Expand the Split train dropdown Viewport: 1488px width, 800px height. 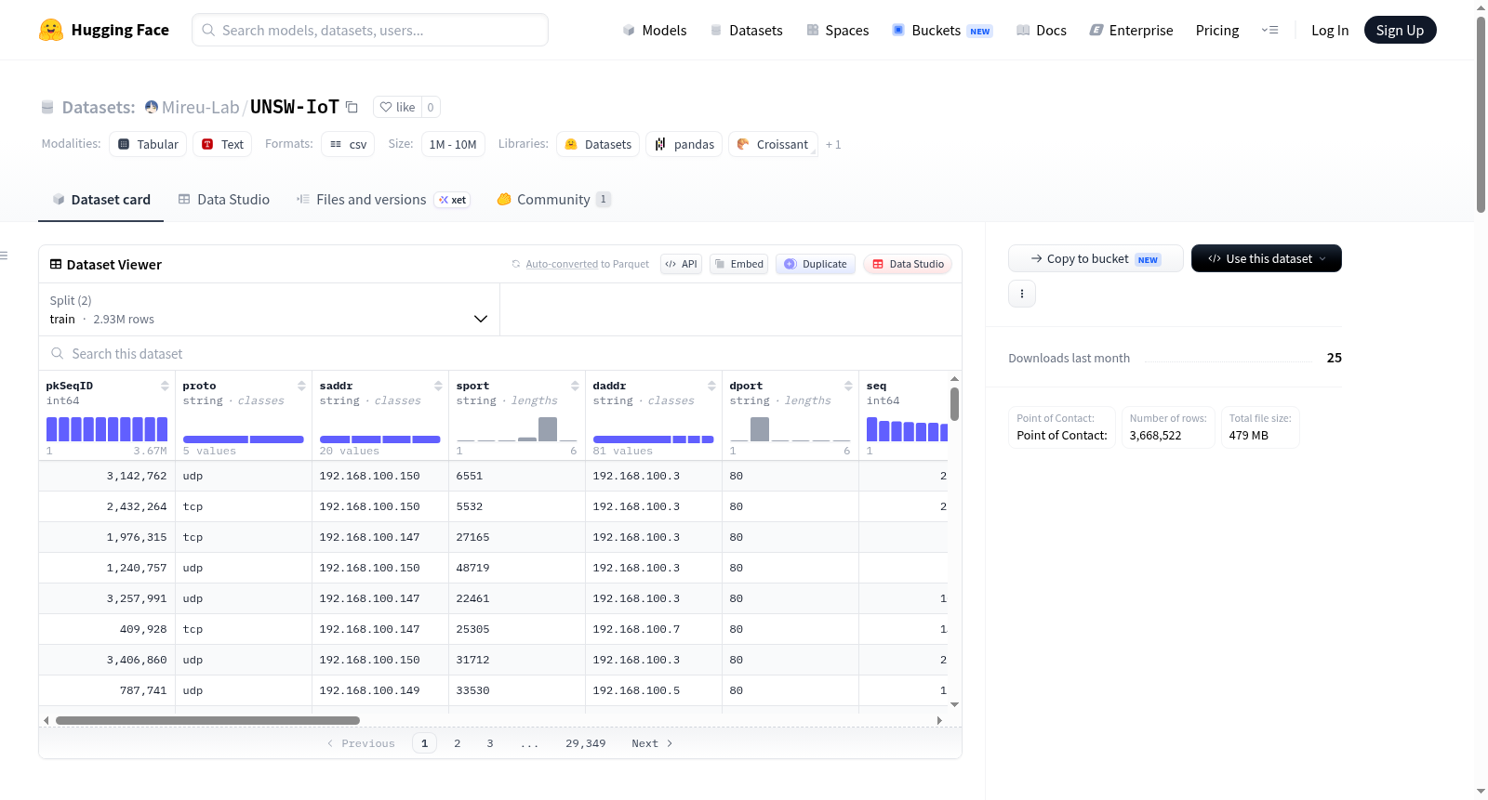coord(269,309)
